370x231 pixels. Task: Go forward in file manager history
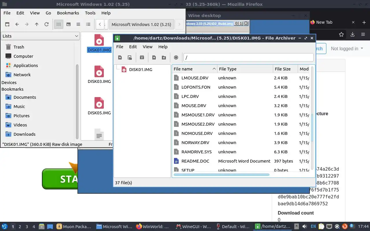tap(27, 25)
